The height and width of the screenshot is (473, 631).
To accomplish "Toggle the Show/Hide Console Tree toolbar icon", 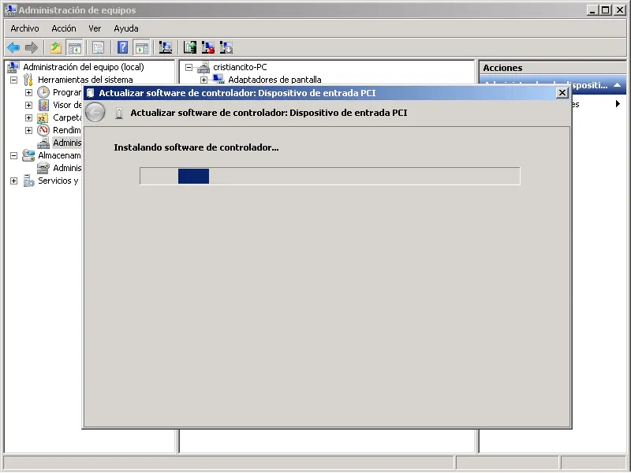I will (74, 47).
